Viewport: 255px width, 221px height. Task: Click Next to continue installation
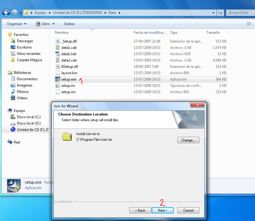pyautogui.click(x=163, y=210)
